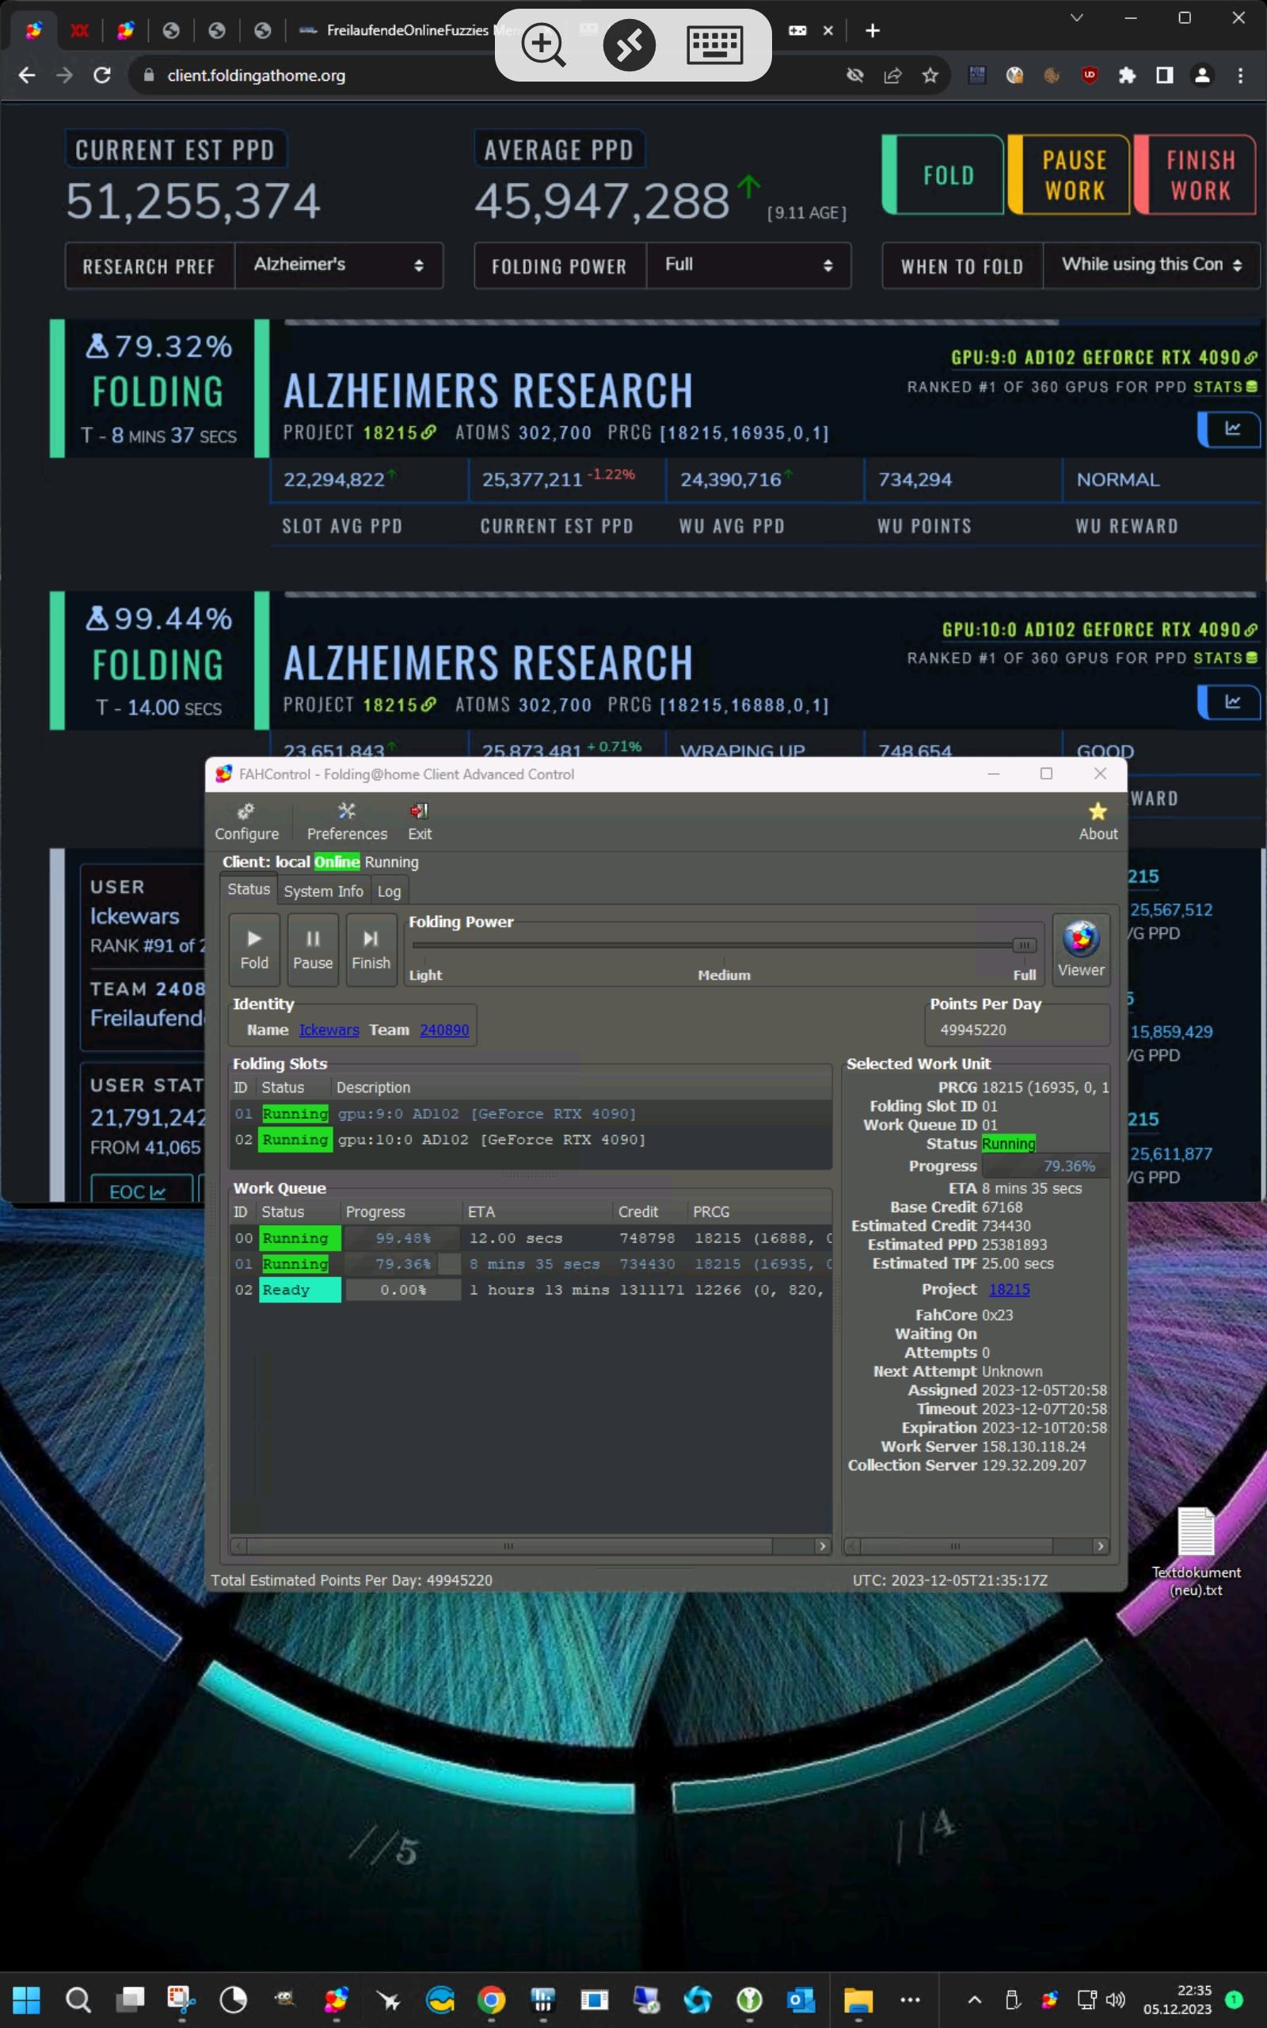
Task: Click the Pause button in FAHControl
Action: [313, 950]
